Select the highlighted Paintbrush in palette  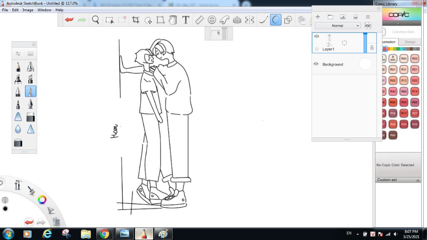(30, 91)
